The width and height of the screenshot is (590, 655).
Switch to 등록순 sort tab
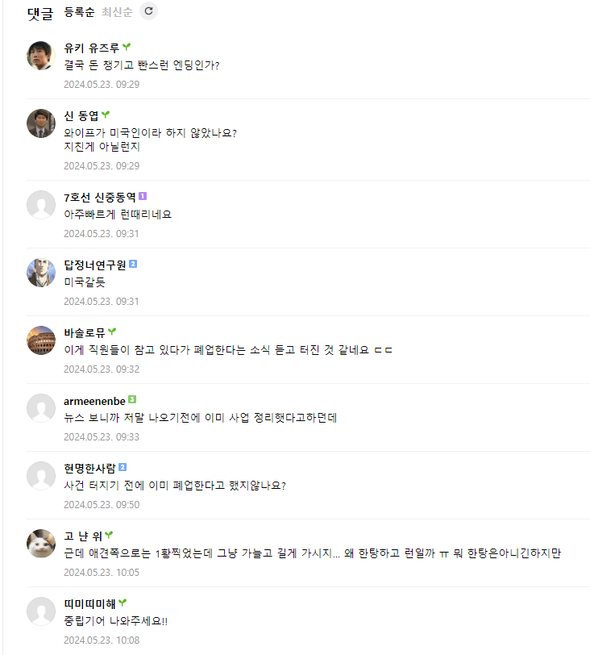pyautogui.click(x=79, y=12)
